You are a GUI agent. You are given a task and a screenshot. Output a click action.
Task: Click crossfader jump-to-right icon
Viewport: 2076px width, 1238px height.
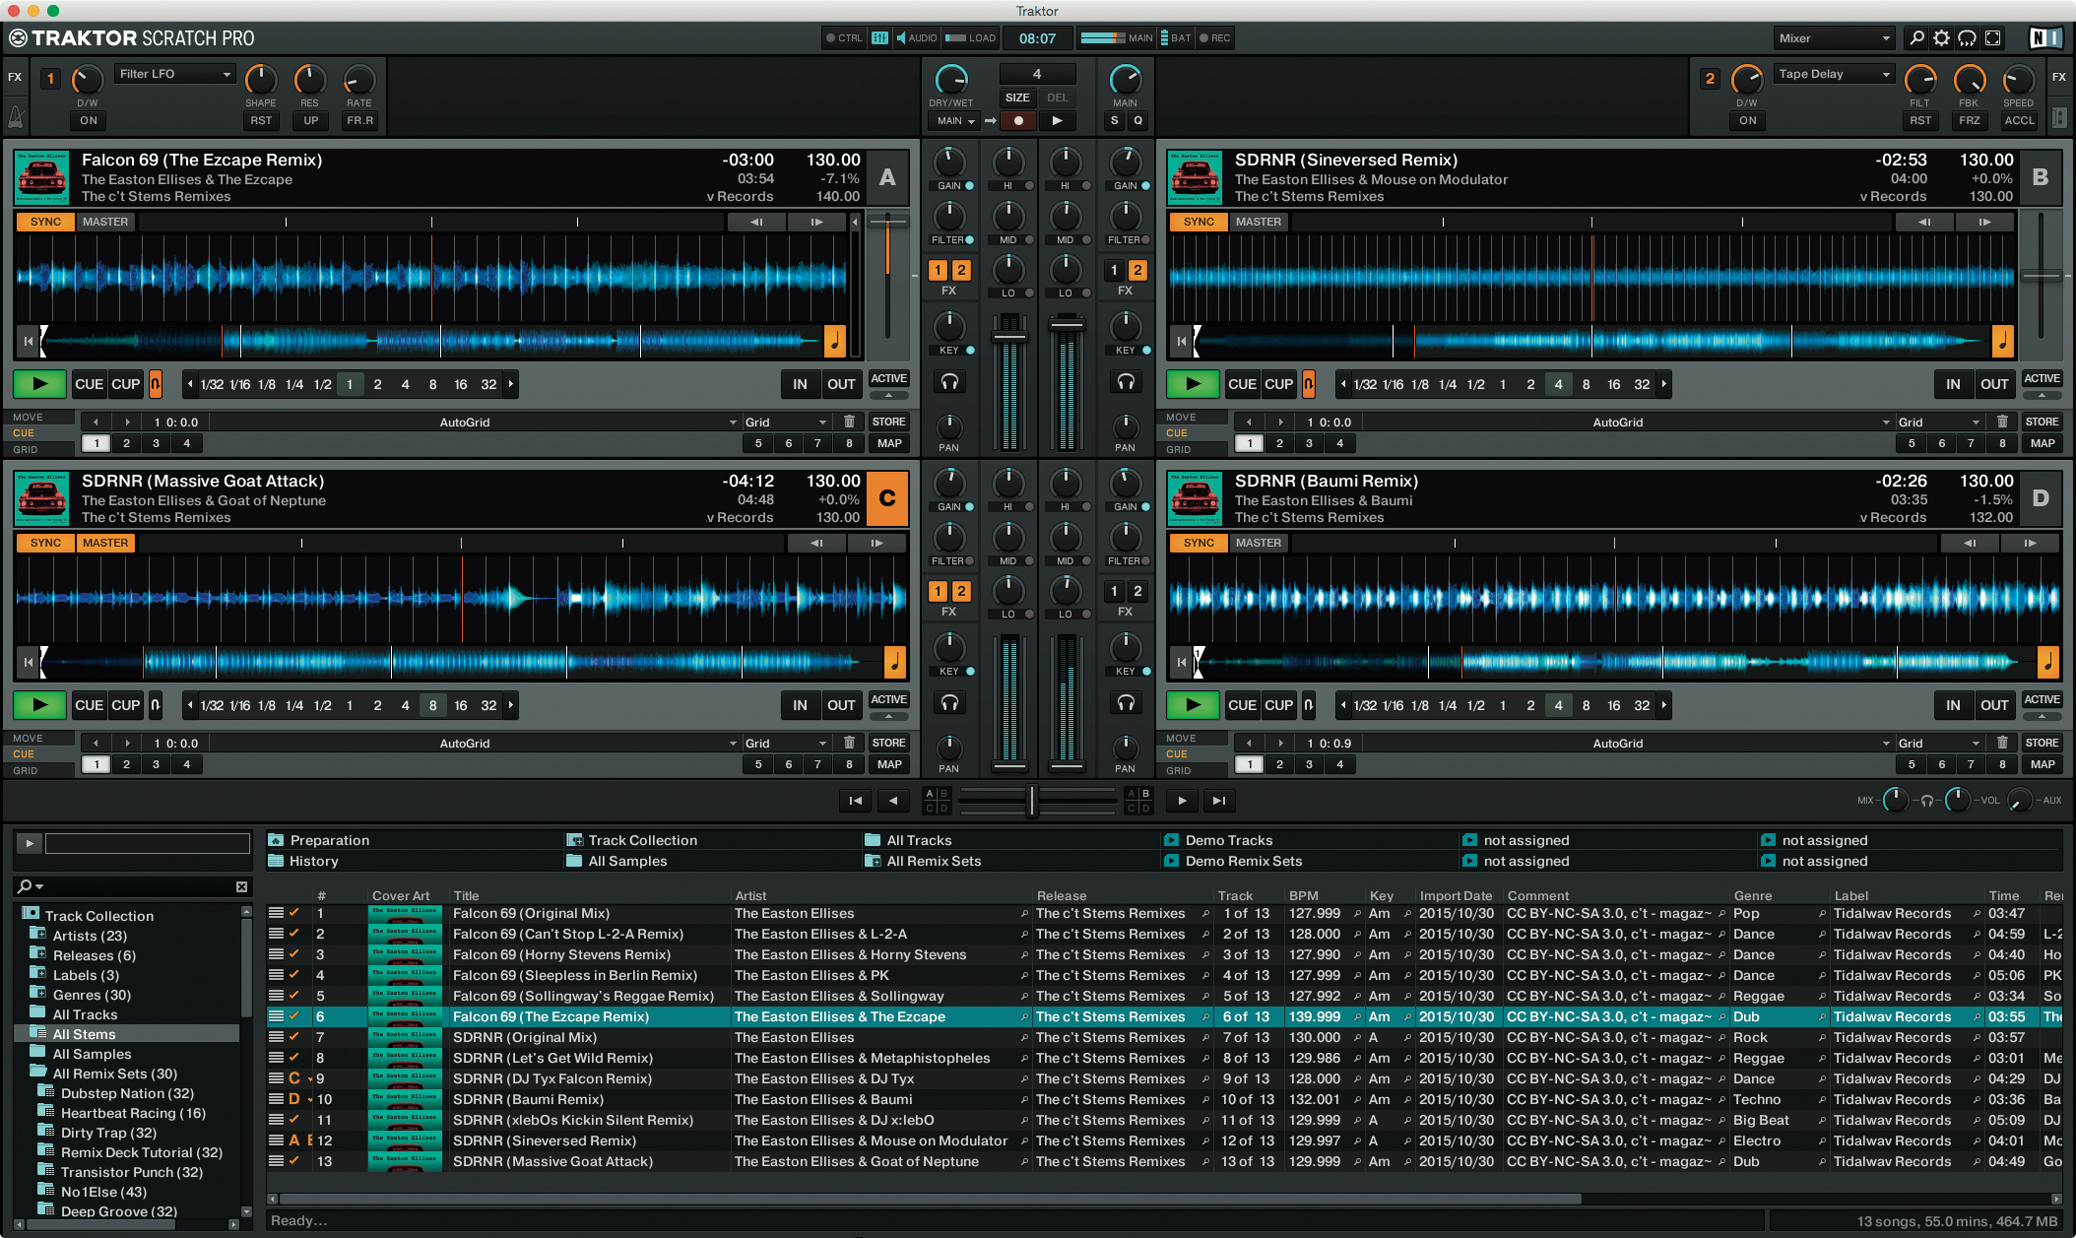point(1219,801)
